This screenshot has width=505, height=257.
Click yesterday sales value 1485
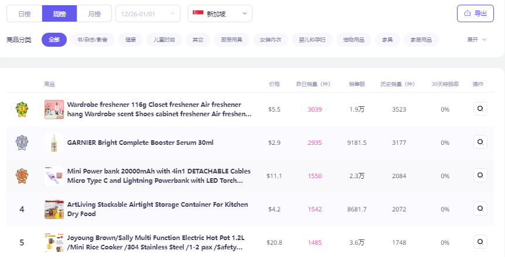[315, 242]
